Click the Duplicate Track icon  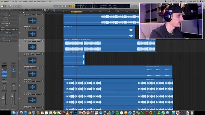[24, 12]
